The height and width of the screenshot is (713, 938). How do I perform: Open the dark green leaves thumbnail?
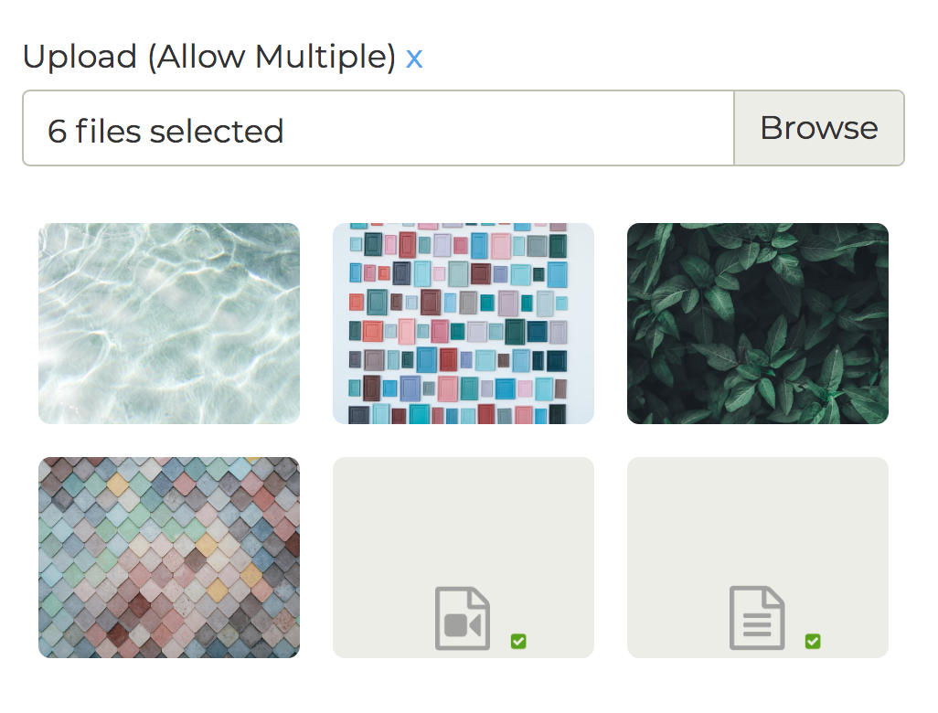coord(758,324)
